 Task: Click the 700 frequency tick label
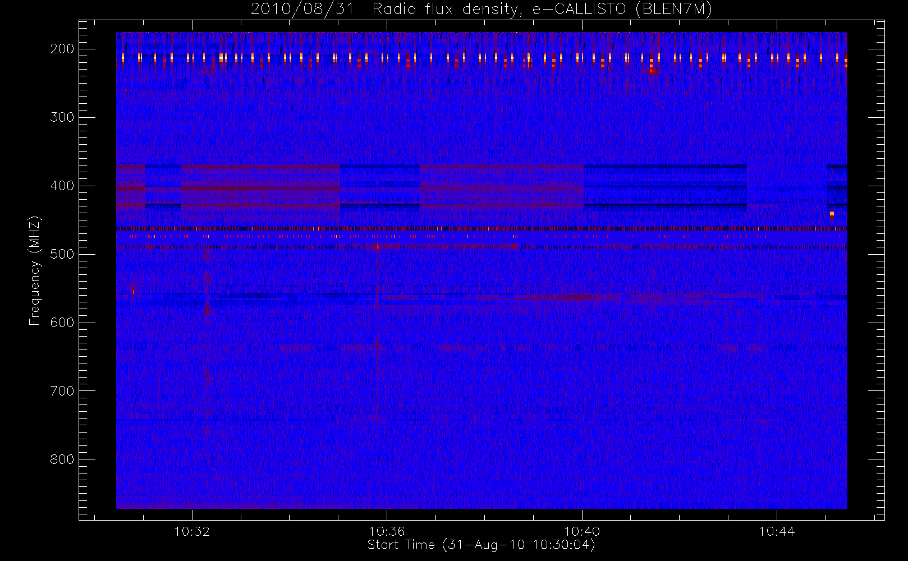(x=62, y=391)
